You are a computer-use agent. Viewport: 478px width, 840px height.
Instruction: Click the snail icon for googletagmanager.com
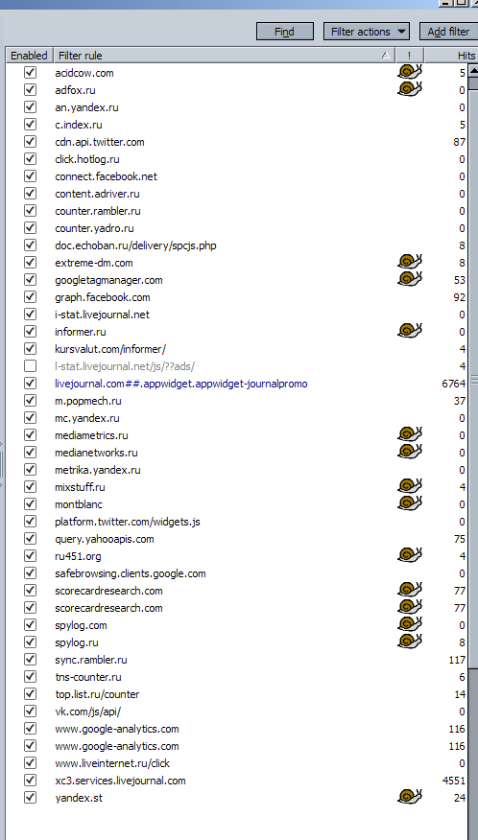[410, 279]
